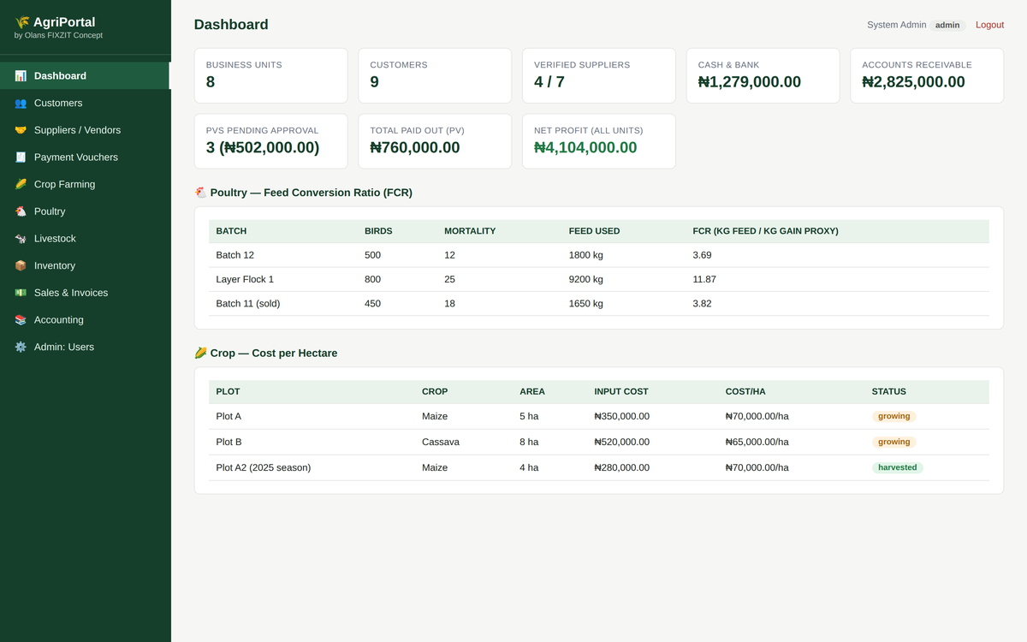
Task: Click the Plot A2 (2025 season) row name
Action: click(x=264, y=467)
